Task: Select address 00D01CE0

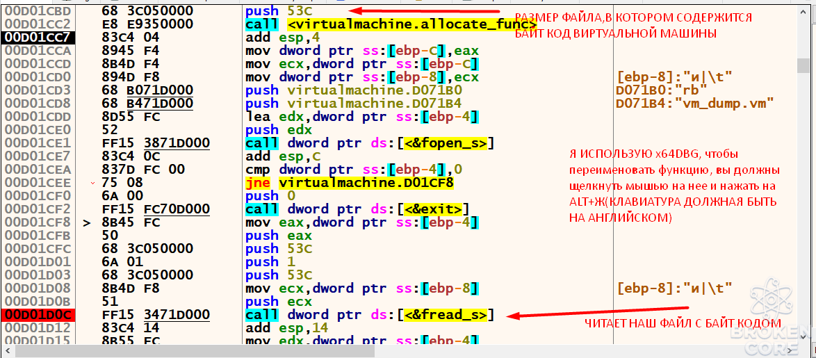Action: coord(38,129)
